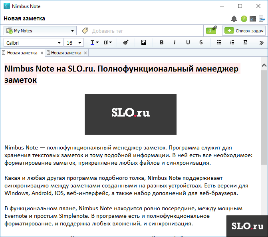Screen dimensions: 268x237
Task: Clear formatting with the brush icon
Action: click(x=126, y=42)
